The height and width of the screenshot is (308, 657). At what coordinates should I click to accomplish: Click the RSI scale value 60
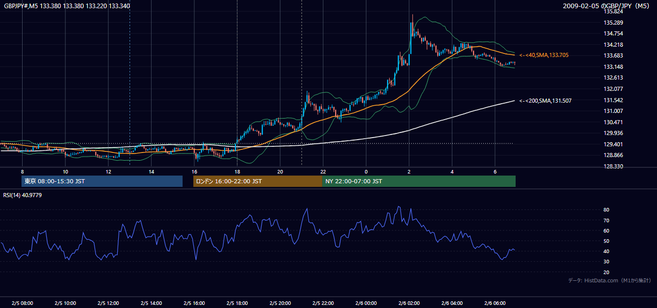click(x=606, y=230)
